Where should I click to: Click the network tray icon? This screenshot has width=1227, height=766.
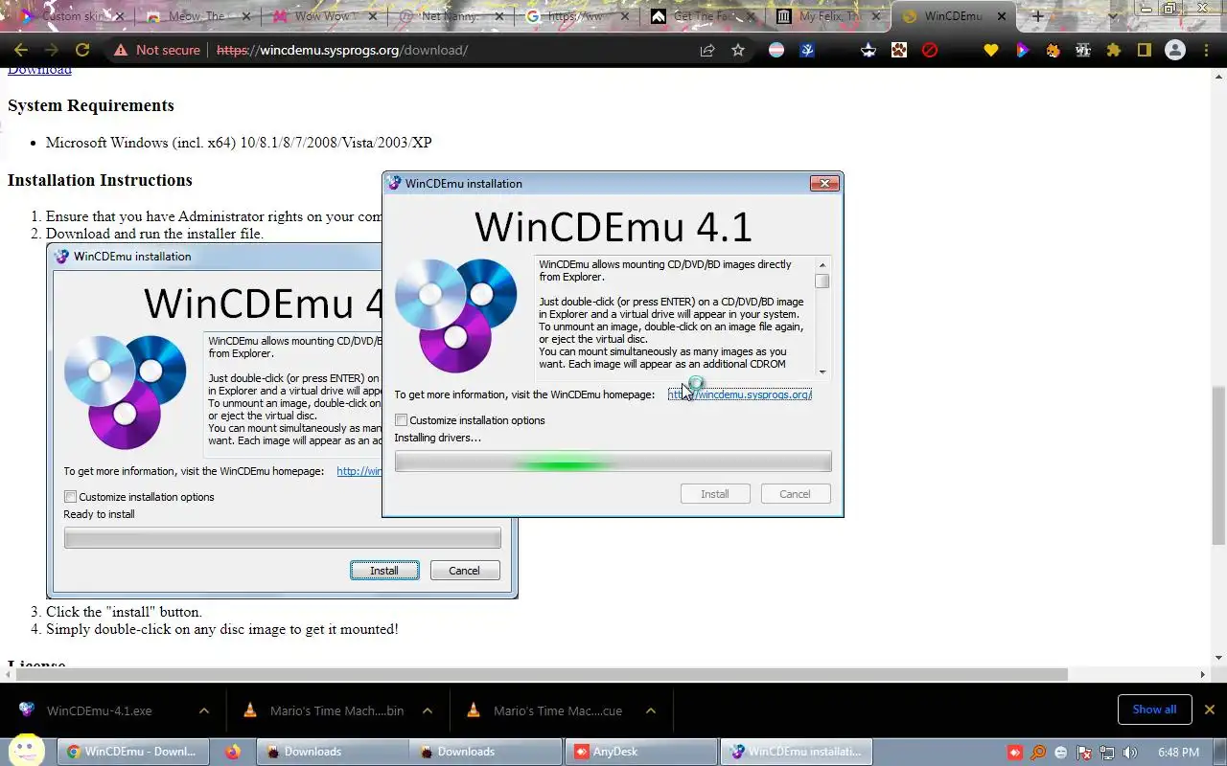[1107, 753]
